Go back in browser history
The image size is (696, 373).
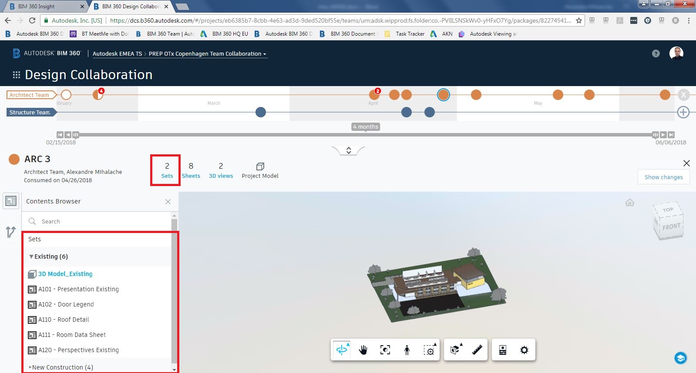[x=8, y=20]
